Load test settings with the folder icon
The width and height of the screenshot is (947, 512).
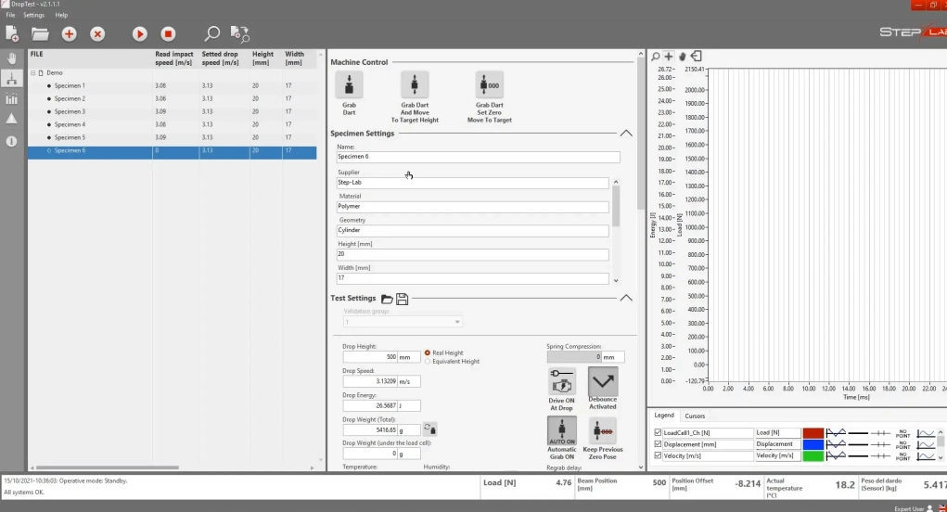click(387, 299)
